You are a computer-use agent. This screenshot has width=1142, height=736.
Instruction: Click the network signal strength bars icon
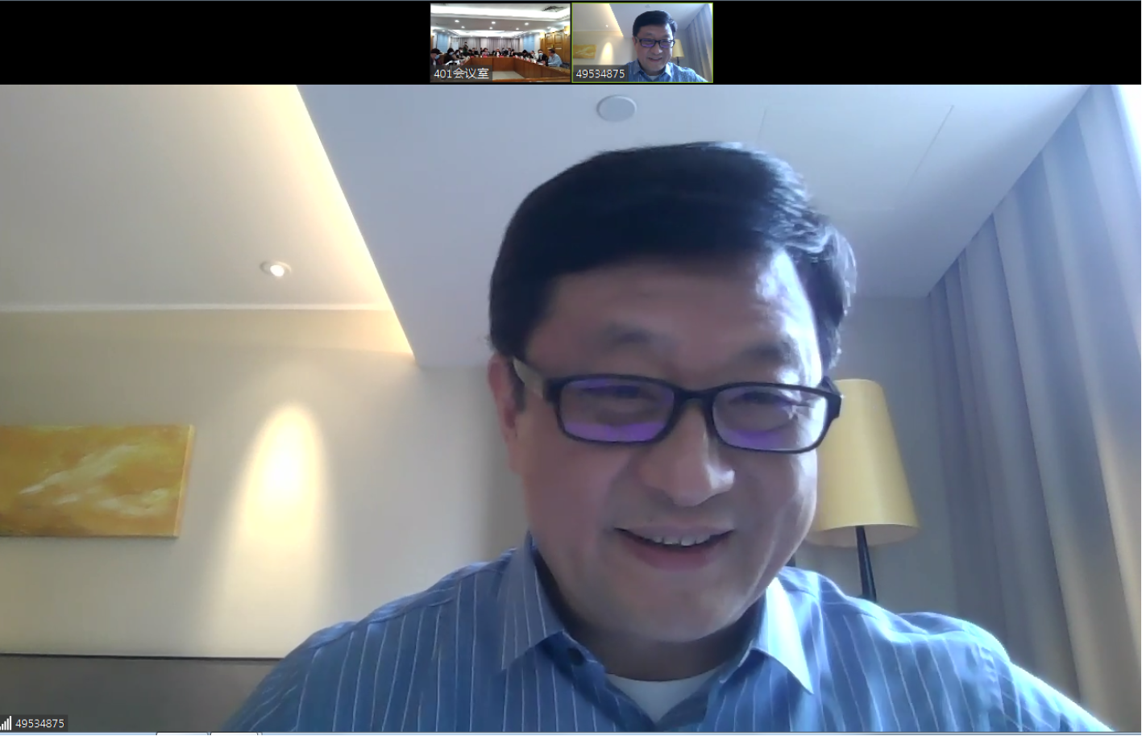click(x=6, y=723)
